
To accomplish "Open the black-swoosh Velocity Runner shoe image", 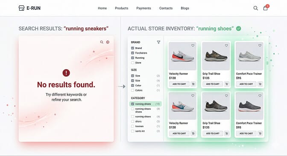I will click(x=182, y=56).
